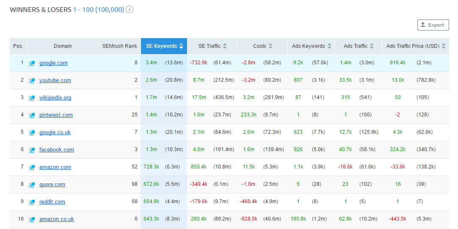Open external link icon for pinterest.com
The height and width of the screenshot is (229, 458).
click(x=32, y=116)
